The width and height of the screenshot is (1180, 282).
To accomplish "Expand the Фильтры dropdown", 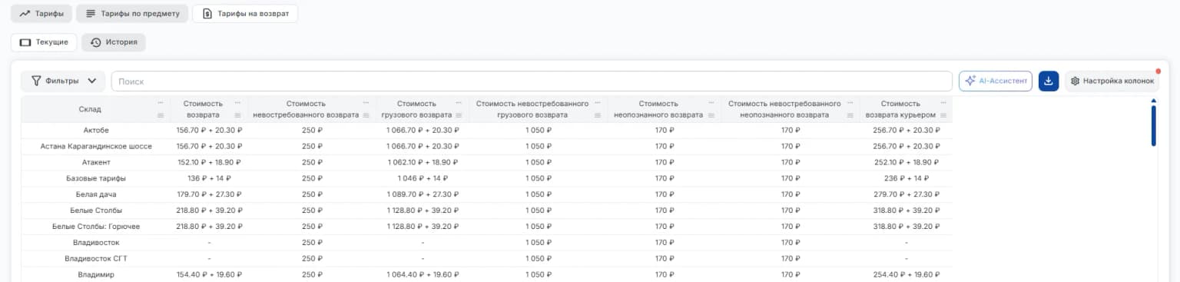I will pyautogui.click(x=64, y=81).
